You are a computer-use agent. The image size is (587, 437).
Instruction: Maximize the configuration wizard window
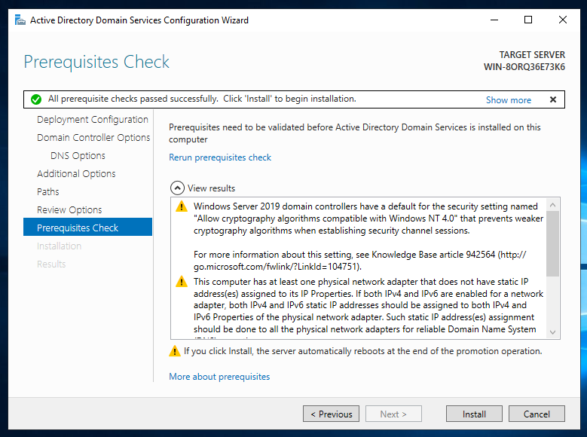[528, 20]
